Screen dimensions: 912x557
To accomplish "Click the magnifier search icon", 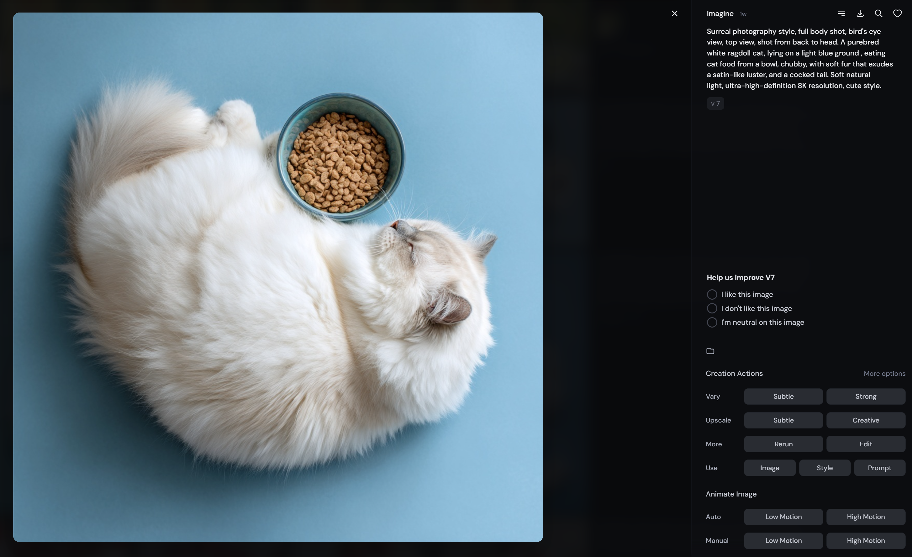I will 878,14.
